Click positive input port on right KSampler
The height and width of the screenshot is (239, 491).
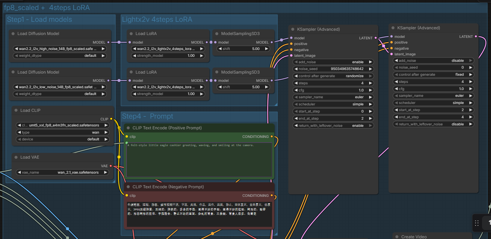coord(391,42)
